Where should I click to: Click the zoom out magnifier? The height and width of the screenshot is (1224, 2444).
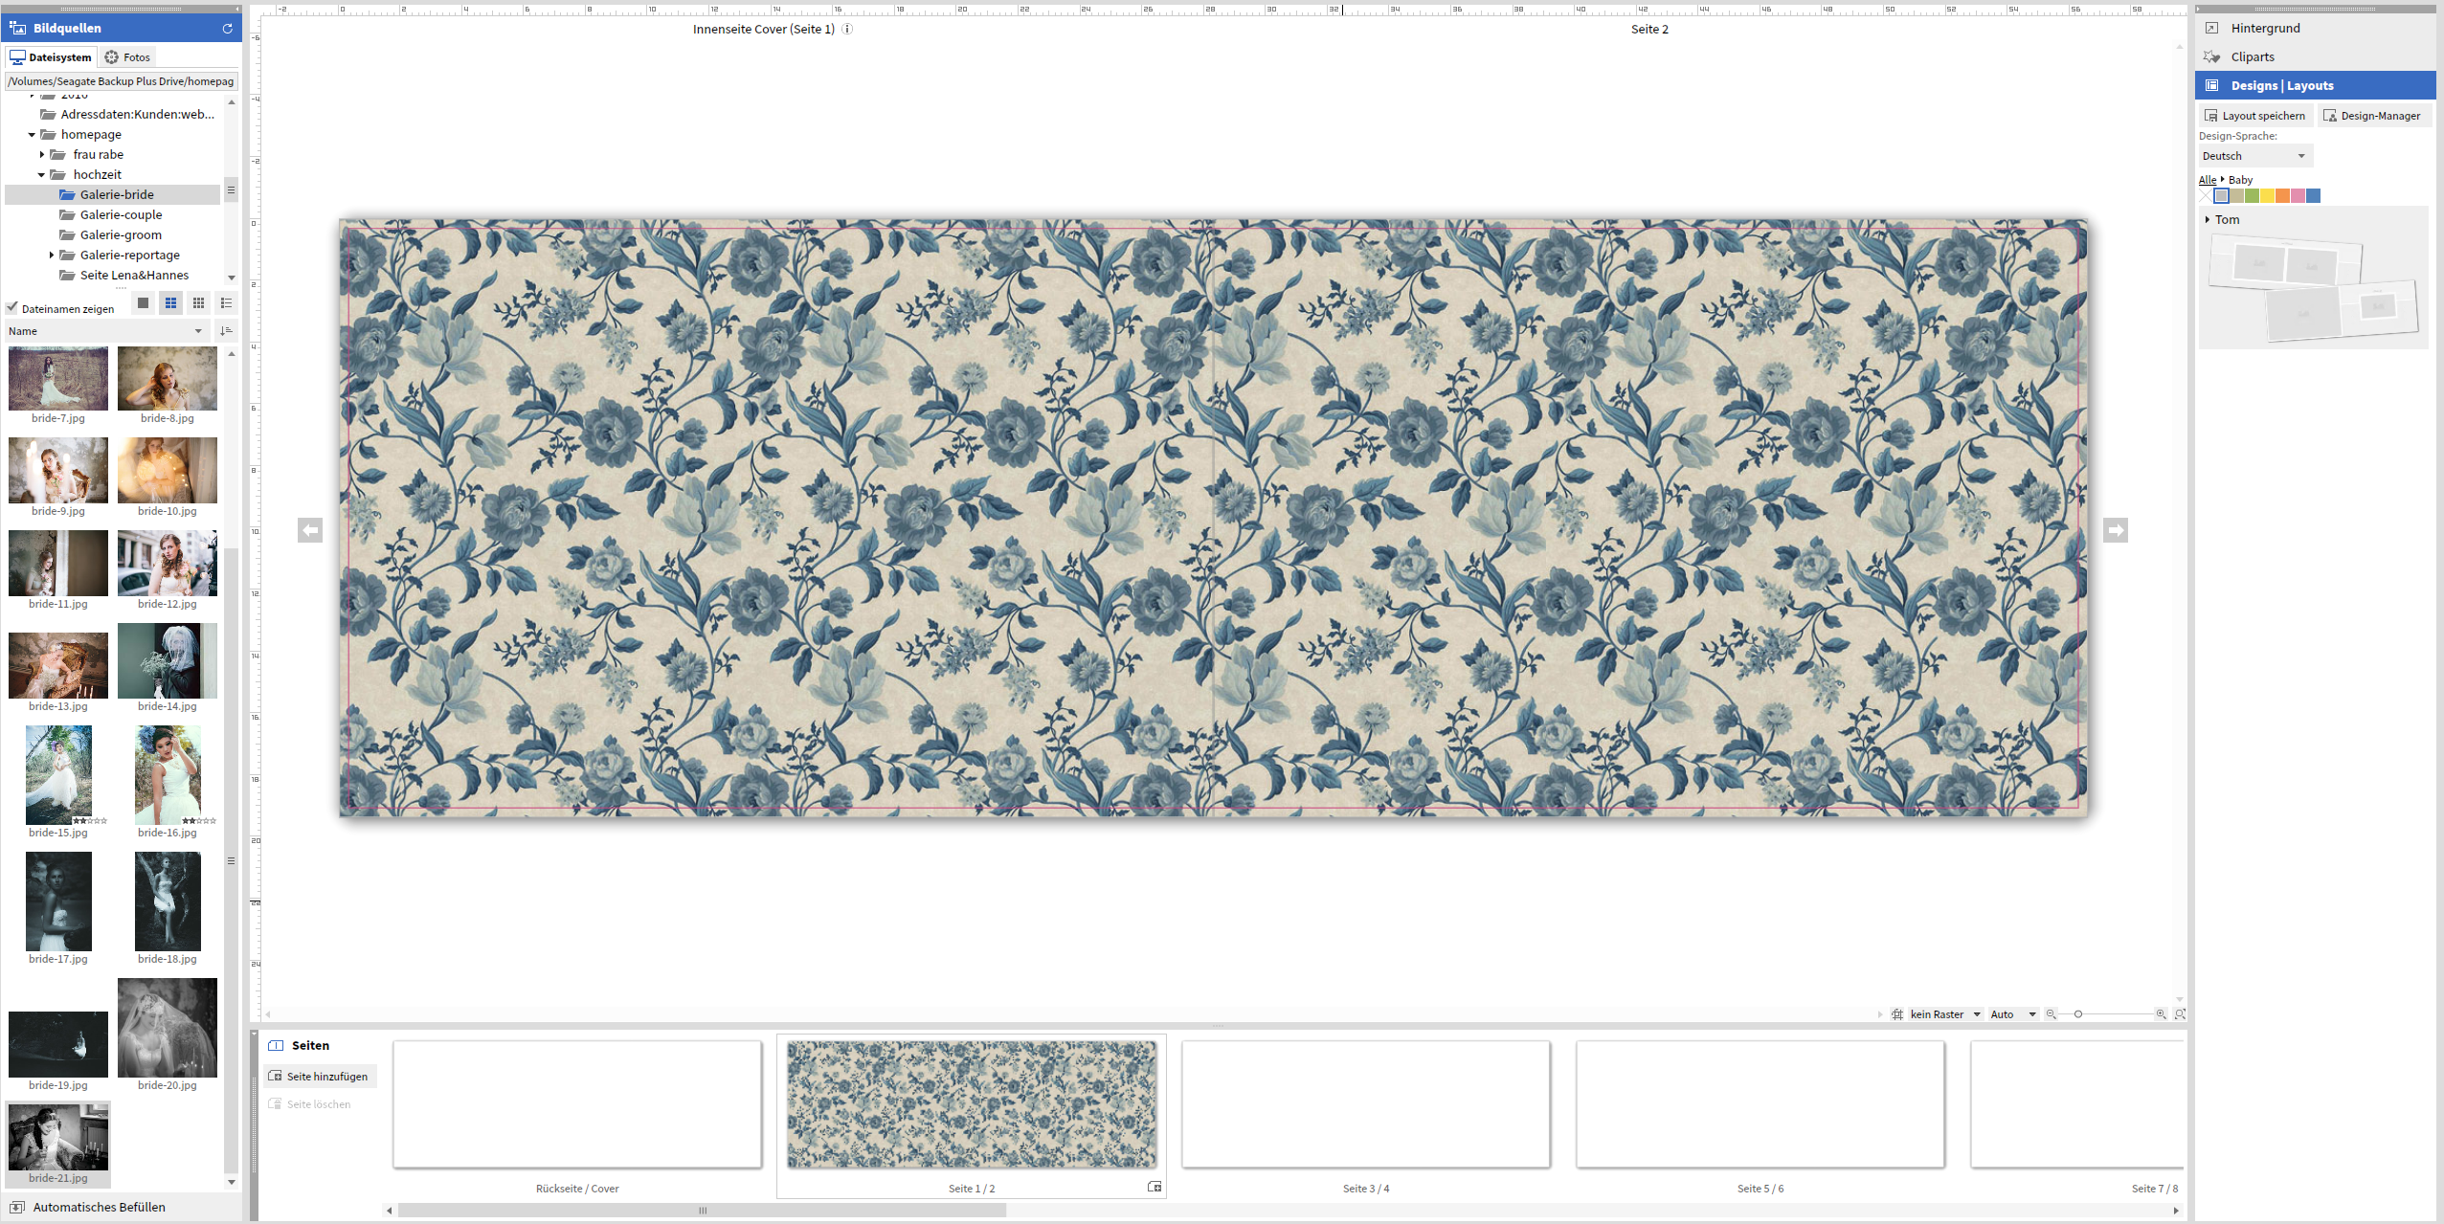[x=2051, y=1014]
